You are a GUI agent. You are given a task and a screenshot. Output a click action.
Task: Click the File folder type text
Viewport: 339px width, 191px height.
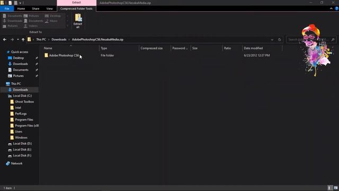[x=107, y=55]
